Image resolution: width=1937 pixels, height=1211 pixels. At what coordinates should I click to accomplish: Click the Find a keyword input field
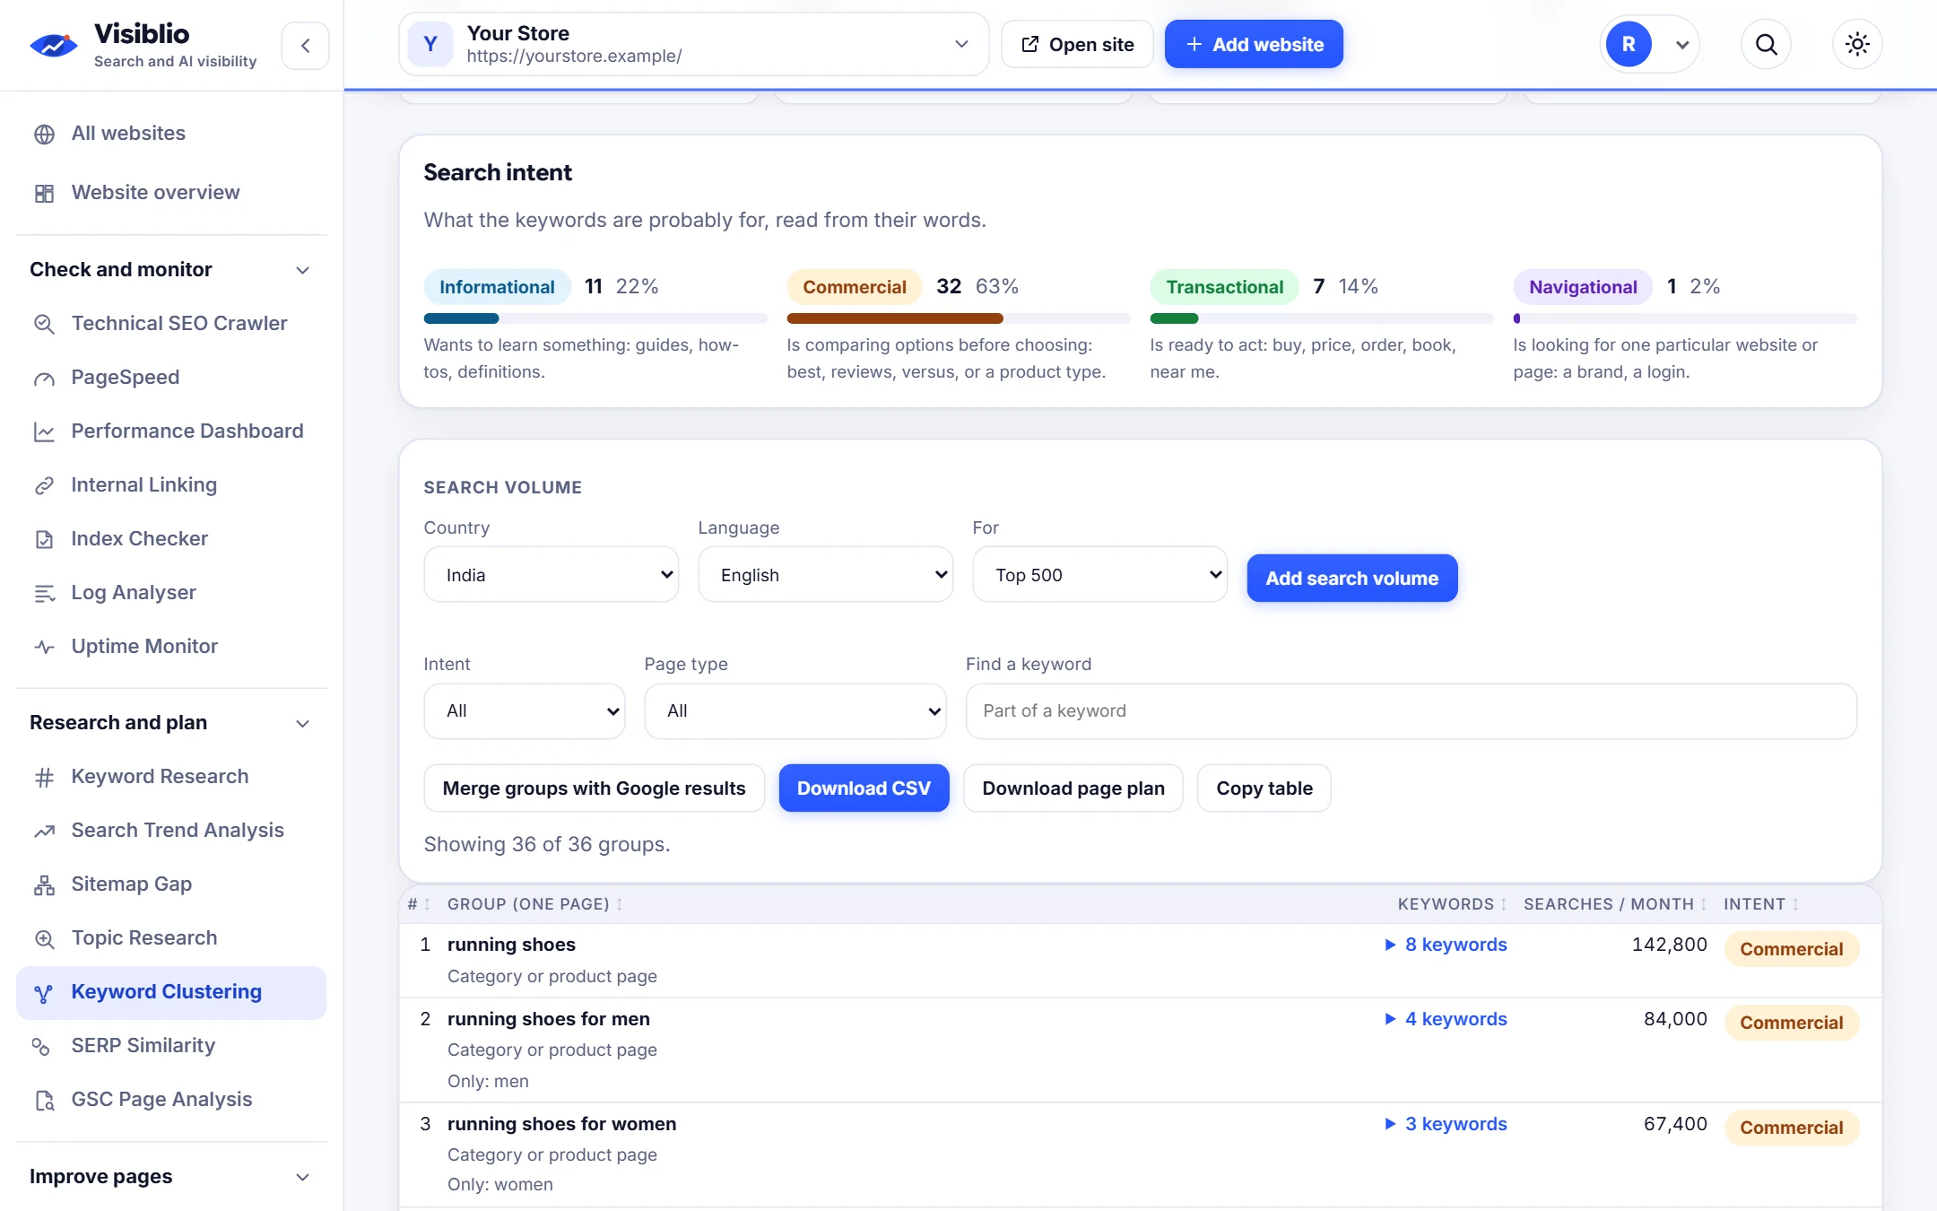[1411, 711]
